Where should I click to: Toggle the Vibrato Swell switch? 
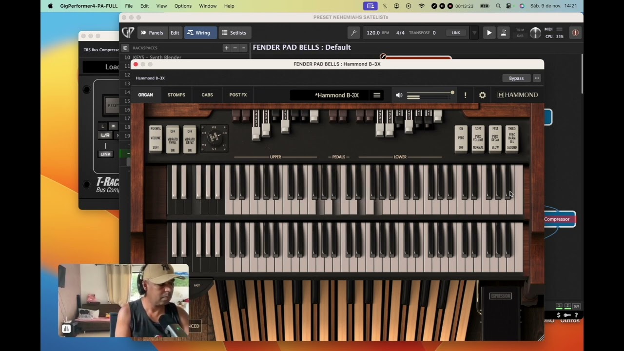(173, 138)
